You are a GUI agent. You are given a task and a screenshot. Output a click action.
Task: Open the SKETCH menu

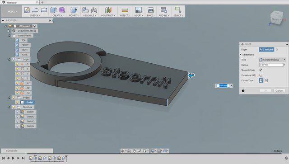(35, 15)
